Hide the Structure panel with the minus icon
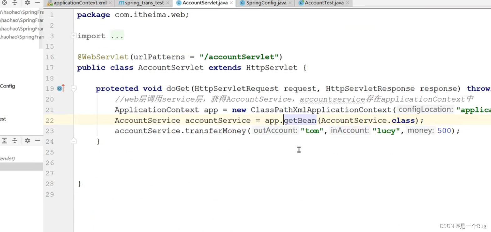Screen dimensions: 491x232 [x=38, y=141]
